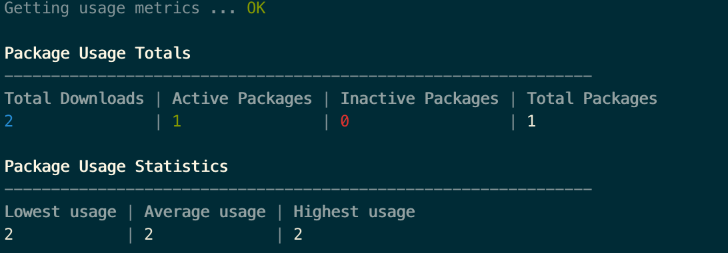
Task: Select the 'Package Usage Statistics' heading
Action: pyautogui.click(x=116, y=166)
